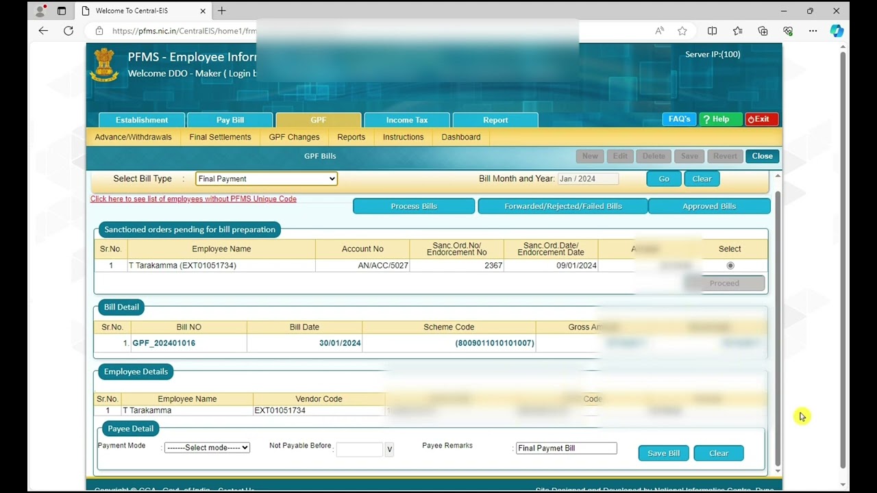Open the Report tab
Viewport: 877px width, 493px height.
495,120
